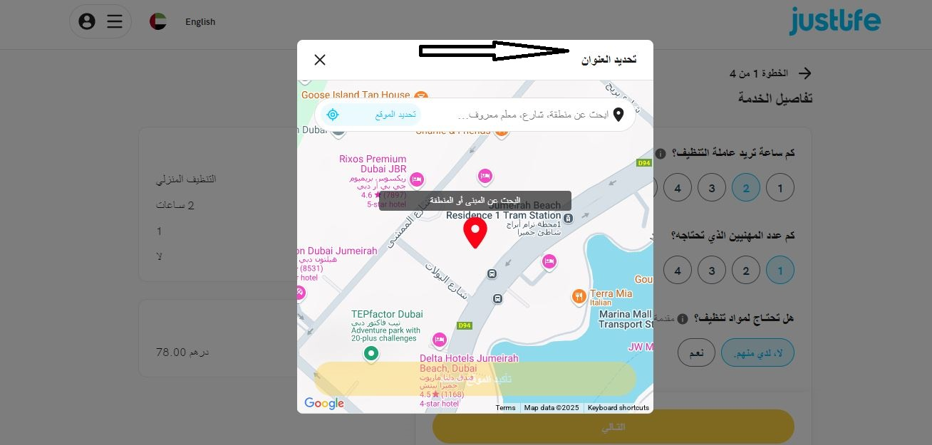Click the 'التالي' next button
The width and height of the screenshot is (932, 445).
click(613, 427)
